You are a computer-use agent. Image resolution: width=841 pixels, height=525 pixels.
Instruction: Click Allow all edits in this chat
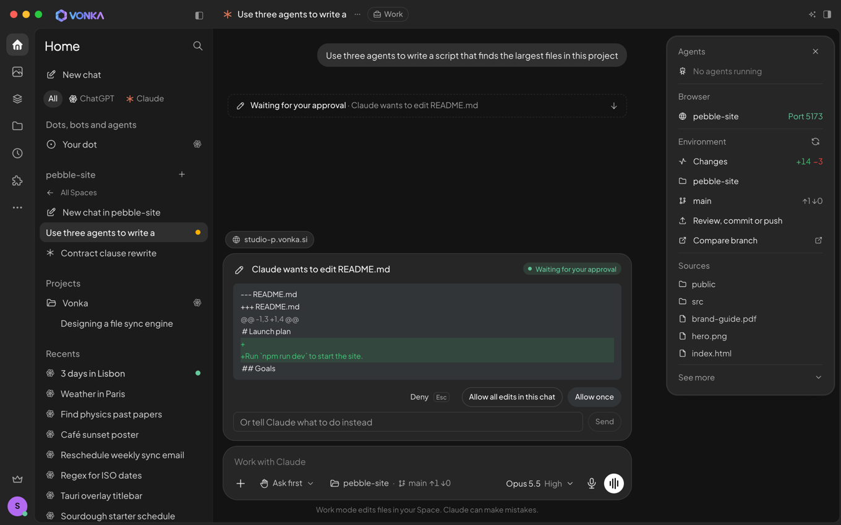[512, 397]
